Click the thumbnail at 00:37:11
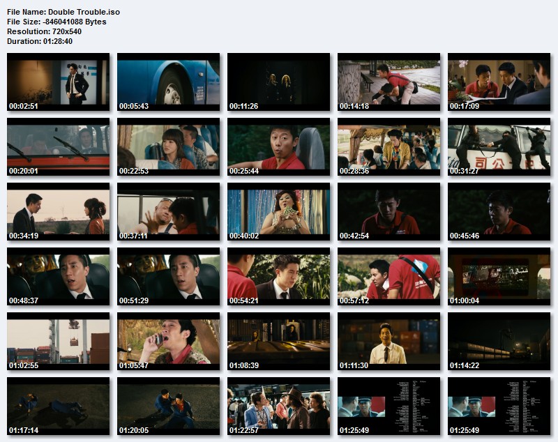The width and height of the screenshot is (558, 442). point(168,212)
